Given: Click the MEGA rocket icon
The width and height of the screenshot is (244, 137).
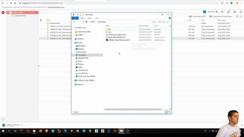Looking at the screenshot, I should [228, 12].
